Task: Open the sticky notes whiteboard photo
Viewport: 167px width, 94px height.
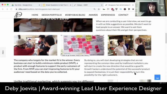Action: click(82, 45)
